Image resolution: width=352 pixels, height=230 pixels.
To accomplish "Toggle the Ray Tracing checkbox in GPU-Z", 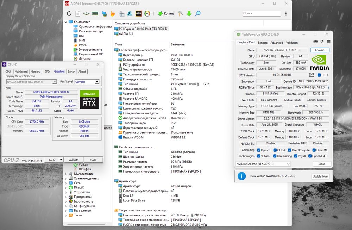I will [275, 156].
